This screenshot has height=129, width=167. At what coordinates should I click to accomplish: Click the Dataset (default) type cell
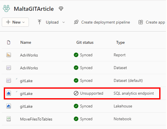pos(128,81)
